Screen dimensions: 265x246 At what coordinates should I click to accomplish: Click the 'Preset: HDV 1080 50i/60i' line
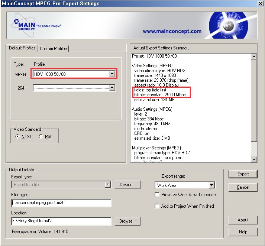coord(155,56)
